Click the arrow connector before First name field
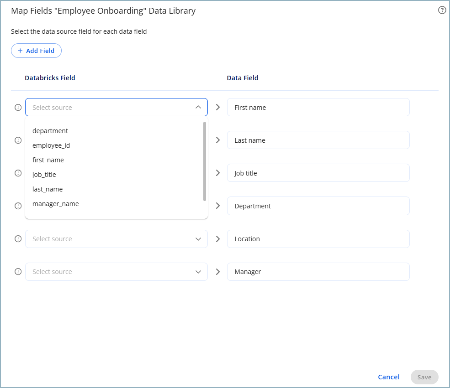 point(218,107)
